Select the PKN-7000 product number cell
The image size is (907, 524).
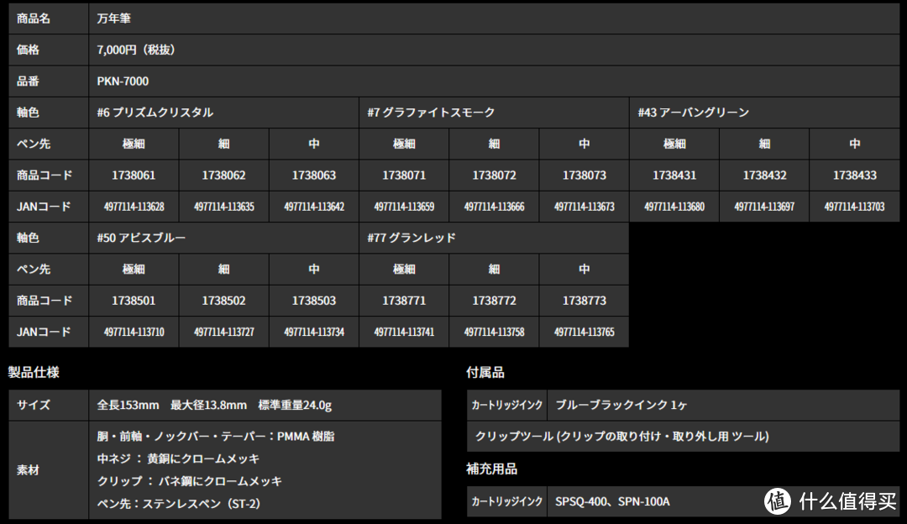point(123,81)
